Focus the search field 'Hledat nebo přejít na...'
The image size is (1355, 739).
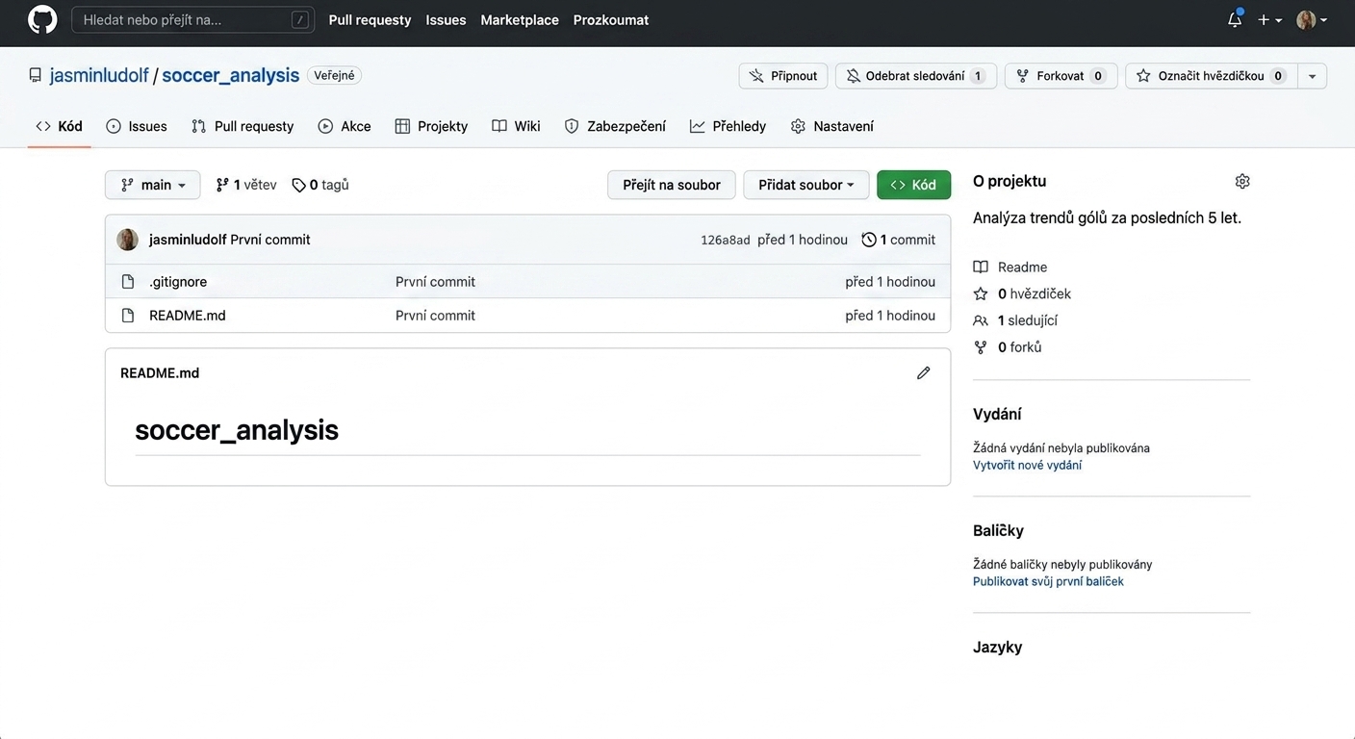click(x=192, y=19)
